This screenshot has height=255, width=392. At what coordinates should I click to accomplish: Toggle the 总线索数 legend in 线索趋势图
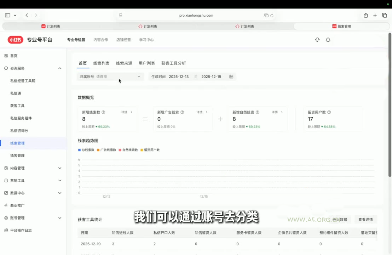[x=86, y=149]
